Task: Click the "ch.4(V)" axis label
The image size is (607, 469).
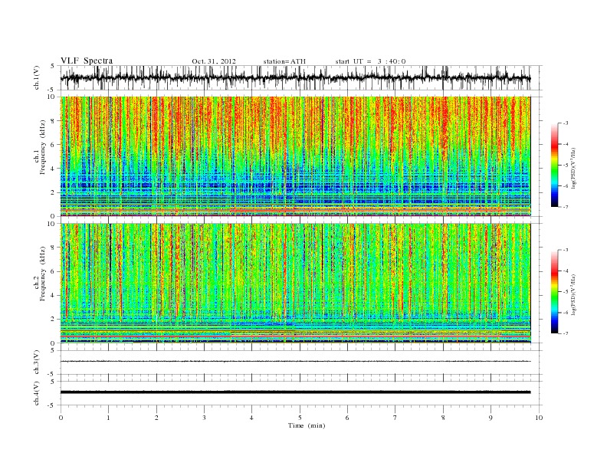Action: click(x=37, y=393)
